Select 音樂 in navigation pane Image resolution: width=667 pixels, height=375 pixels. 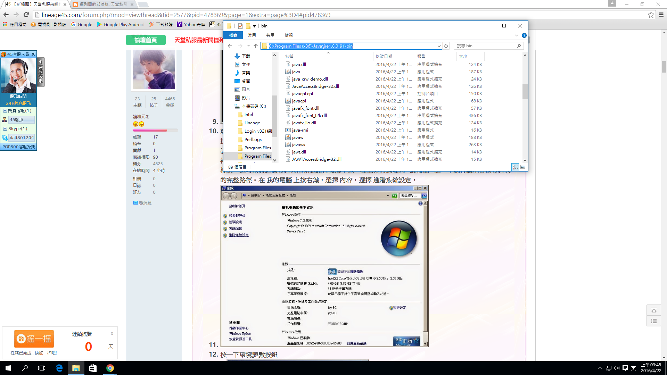[x=246, y=73]
